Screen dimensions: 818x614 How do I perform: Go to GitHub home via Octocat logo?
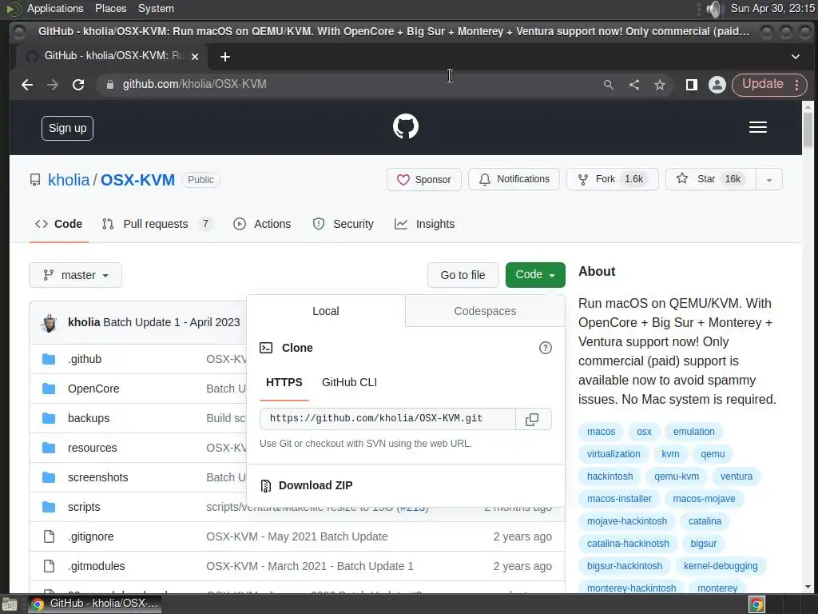click(x=406, y=126)
